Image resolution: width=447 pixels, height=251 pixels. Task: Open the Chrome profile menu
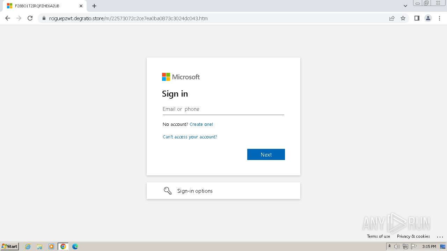pyautogui.click(x=428, y=18)
